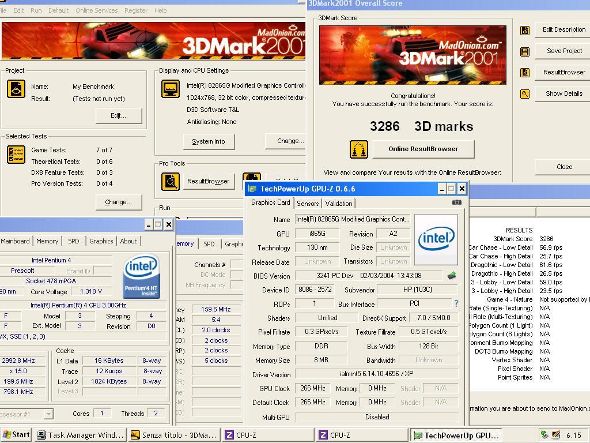Click the system tray clock showing 6.15
The width and height of the screenshot is (590, 443).
573,435
